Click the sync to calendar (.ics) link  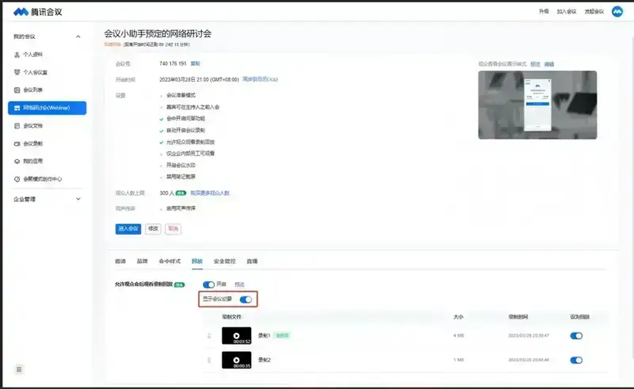click(x=260, y=79)
